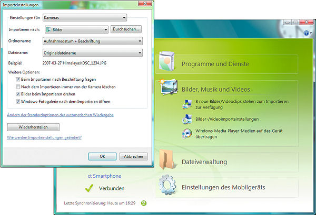Open the Importieren nach Bilder dropdown
Screen dimensions: 316x215
[x=76, y=29]
